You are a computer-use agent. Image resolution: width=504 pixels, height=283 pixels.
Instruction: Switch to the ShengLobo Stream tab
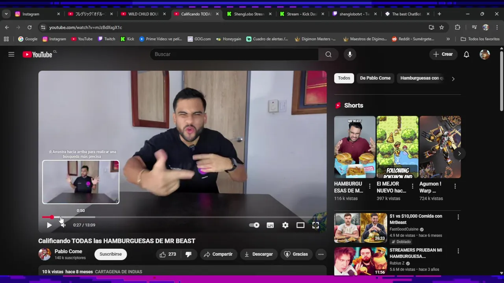pos(248,14)
